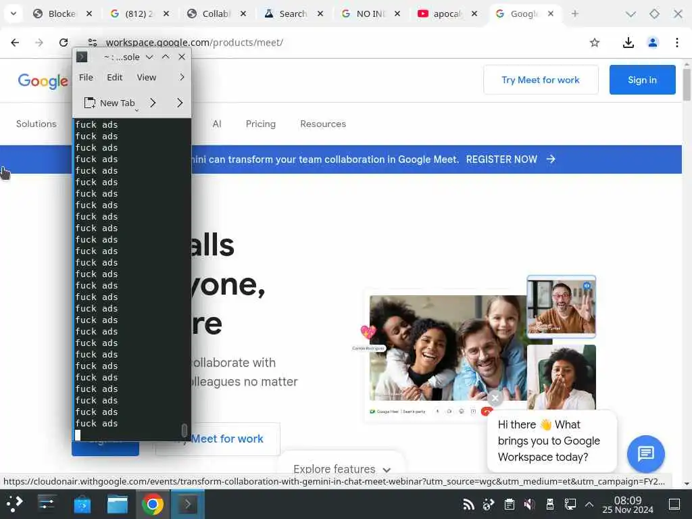Image resolution: width=692 pixels, height=519 pixels.
Task: Click Konsole titlebar down chevron
Action: tap(149, 57)
